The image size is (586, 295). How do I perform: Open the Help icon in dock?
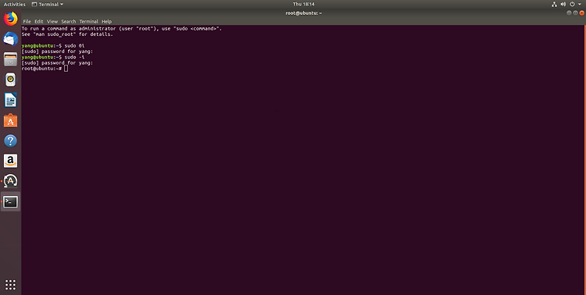[10, 140]
